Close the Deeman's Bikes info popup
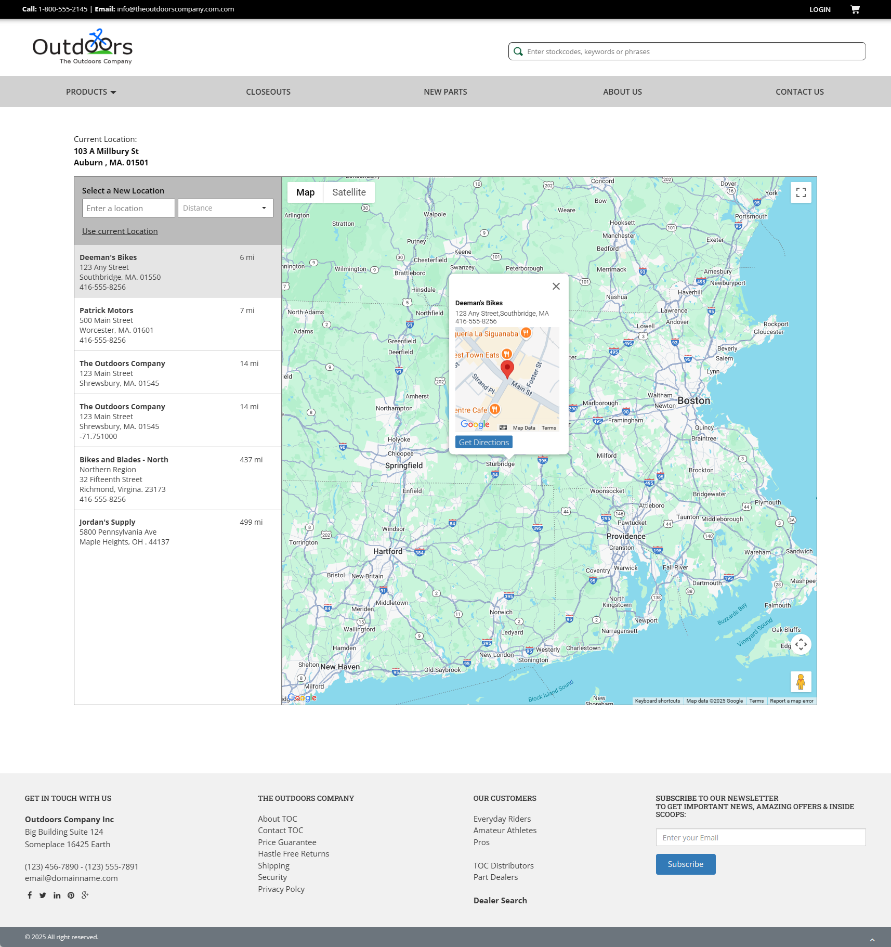The image size is (891, 947). (556, 287)
